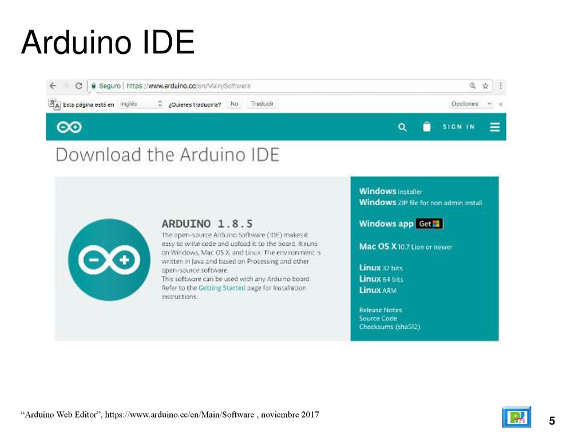
Task: Open site search magnifier icon
Action: point(402,127)
